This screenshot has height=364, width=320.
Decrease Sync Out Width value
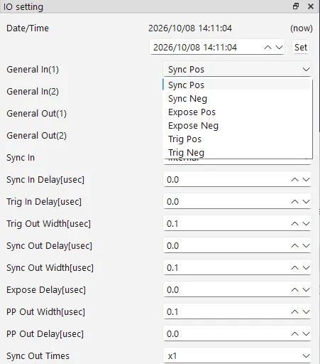tap(306, 268)
